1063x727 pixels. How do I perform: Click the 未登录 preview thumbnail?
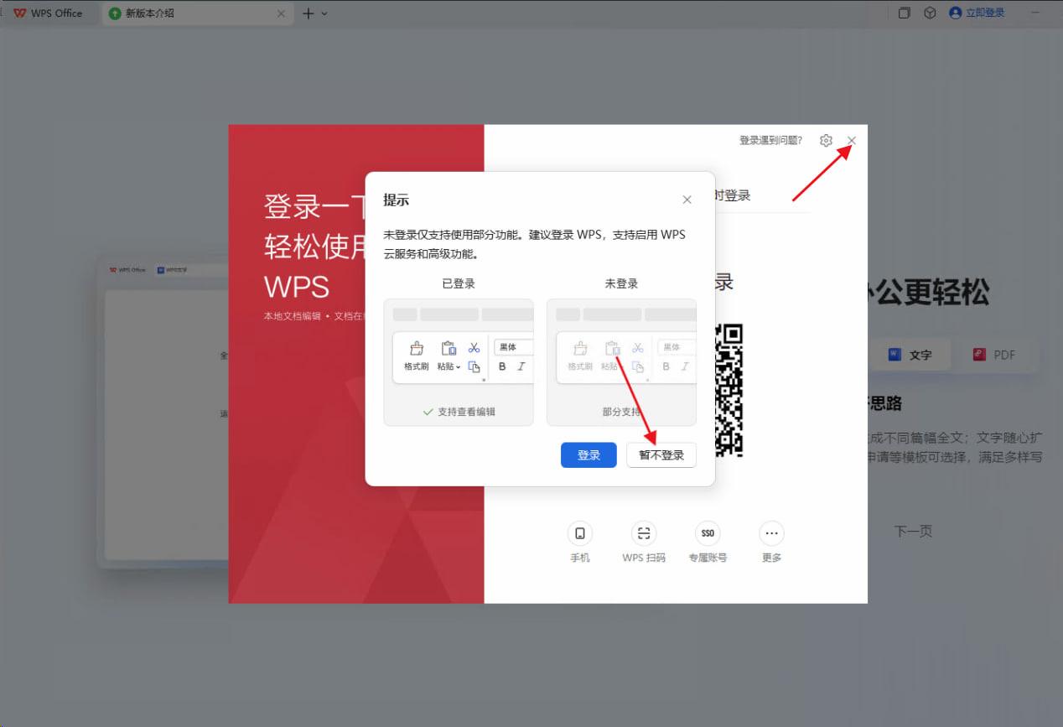coord(621,361)
